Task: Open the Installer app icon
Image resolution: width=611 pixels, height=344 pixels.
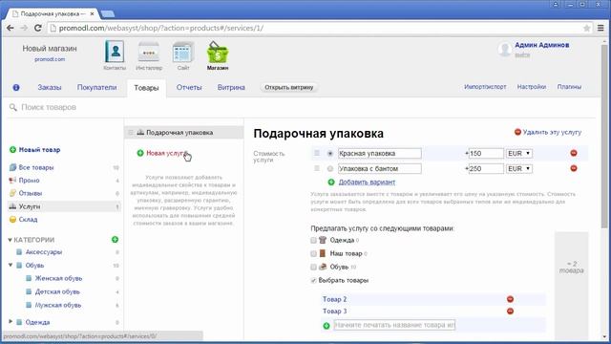Action: tap(149, 52)
